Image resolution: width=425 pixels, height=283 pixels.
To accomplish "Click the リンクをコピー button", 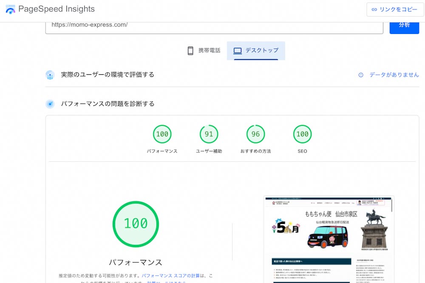I will 395,9.
